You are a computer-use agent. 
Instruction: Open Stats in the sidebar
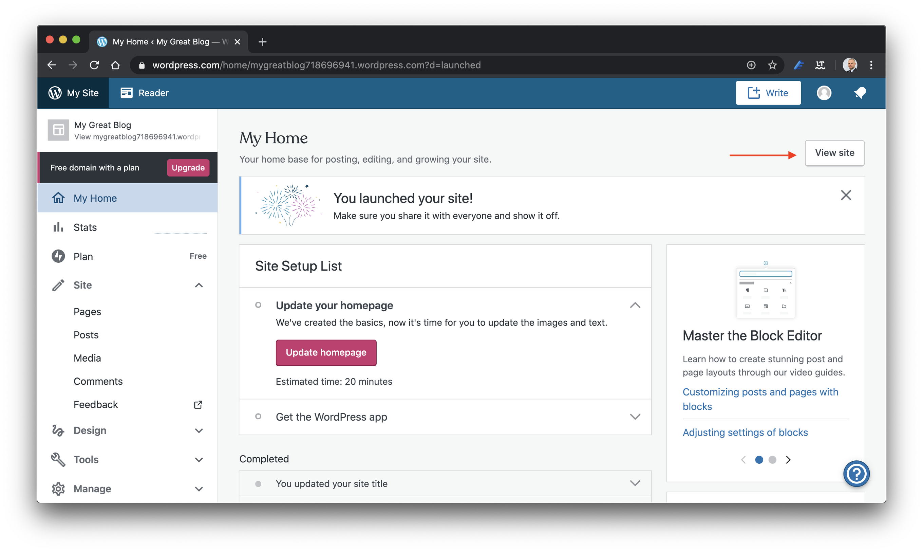[128, 227]
